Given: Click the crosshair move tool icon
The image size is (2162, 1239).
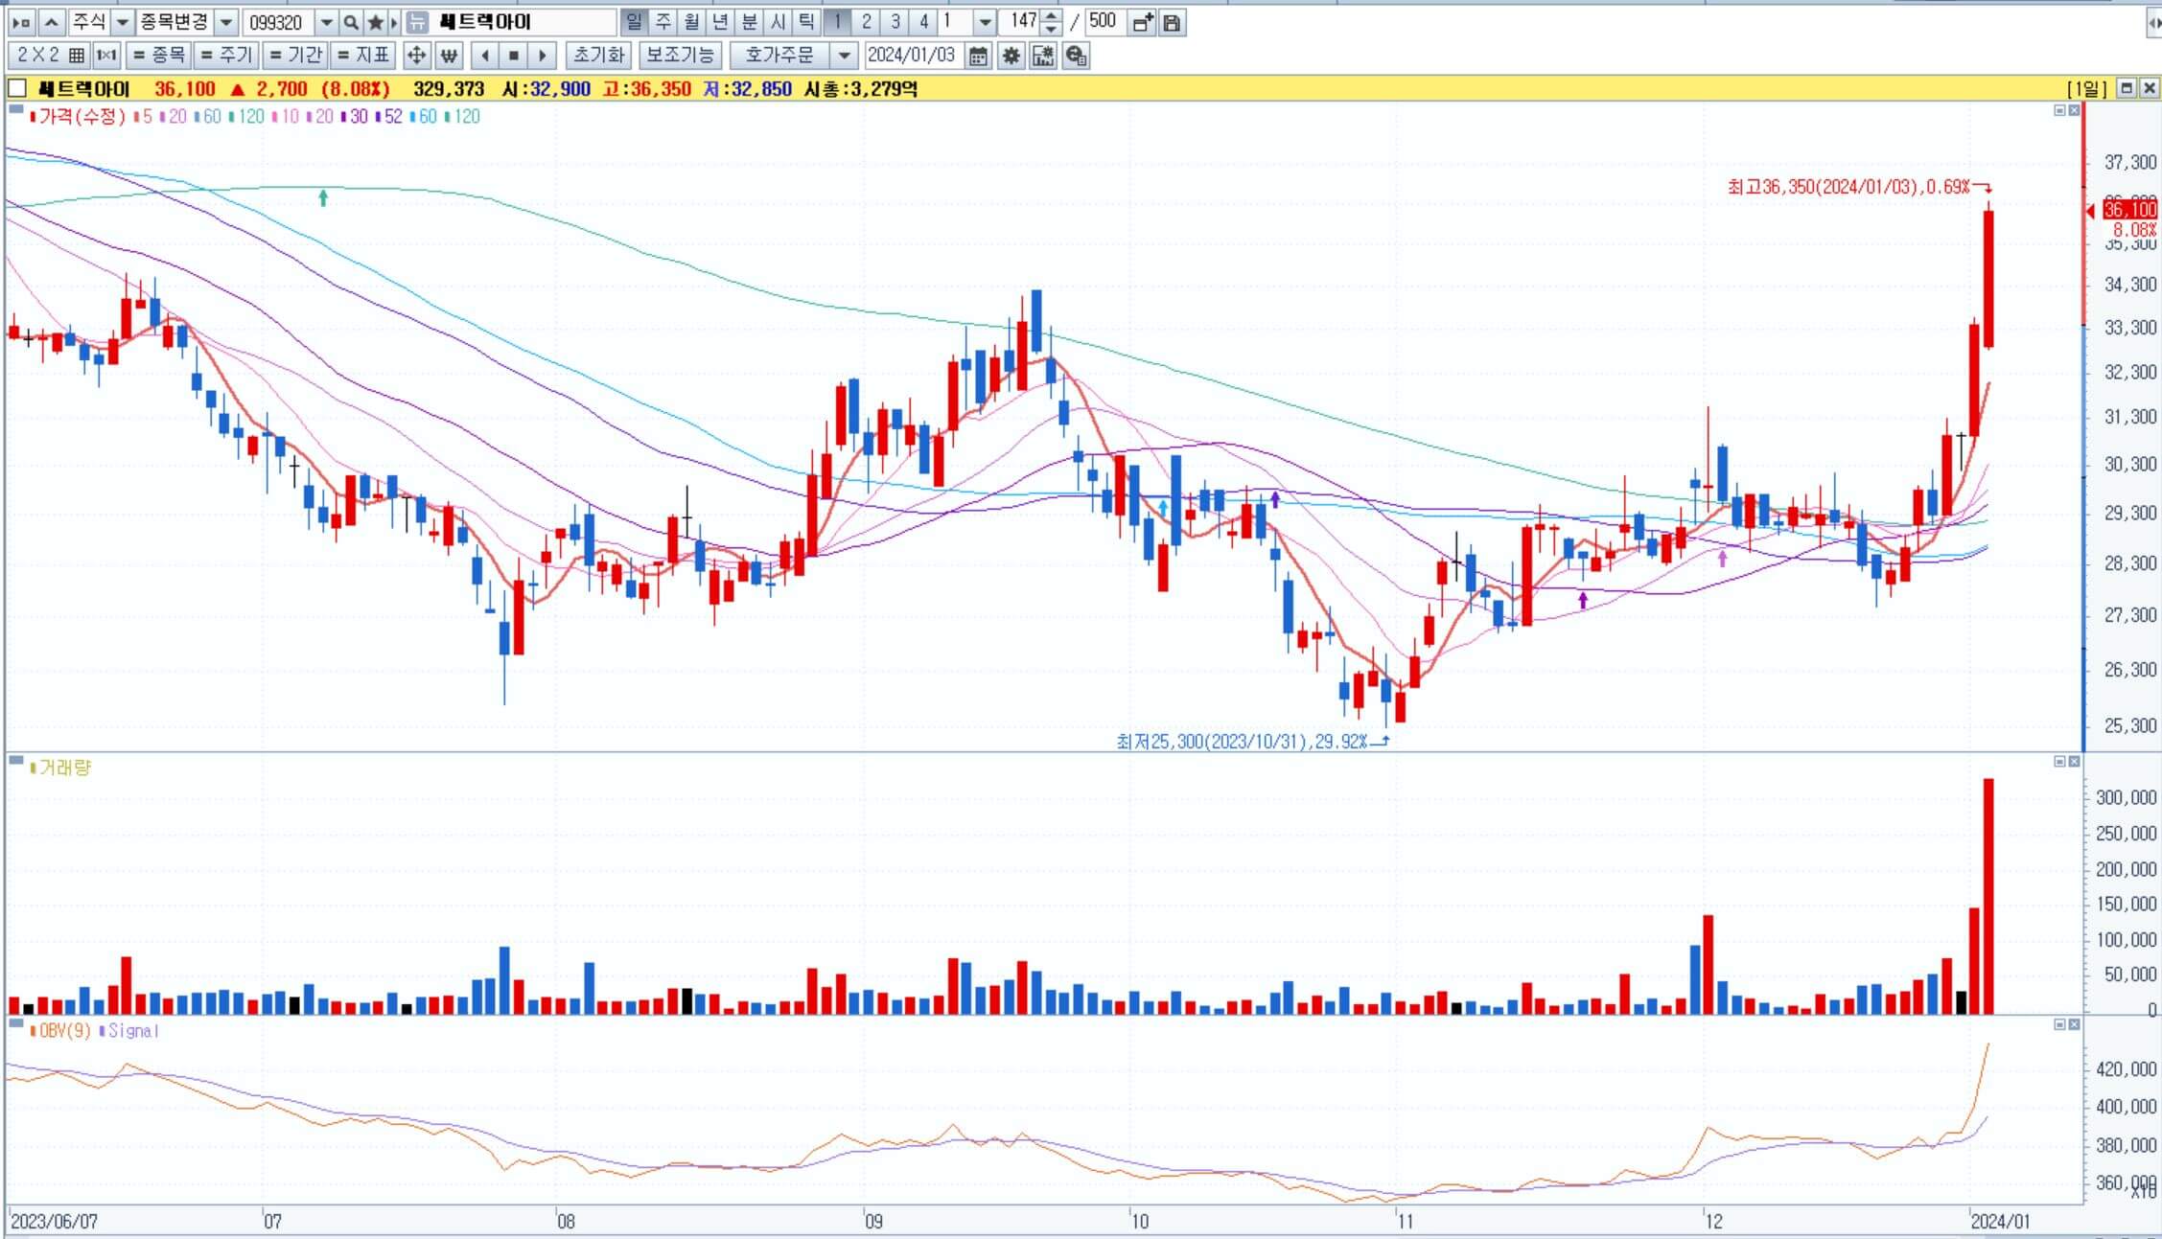Looking at the screenshot, I should click(x=416, y=56).
